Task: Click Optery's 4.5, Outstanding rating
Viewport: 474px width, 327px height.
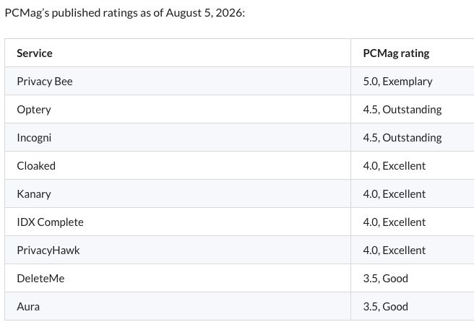Action: [x=402, y=109]
